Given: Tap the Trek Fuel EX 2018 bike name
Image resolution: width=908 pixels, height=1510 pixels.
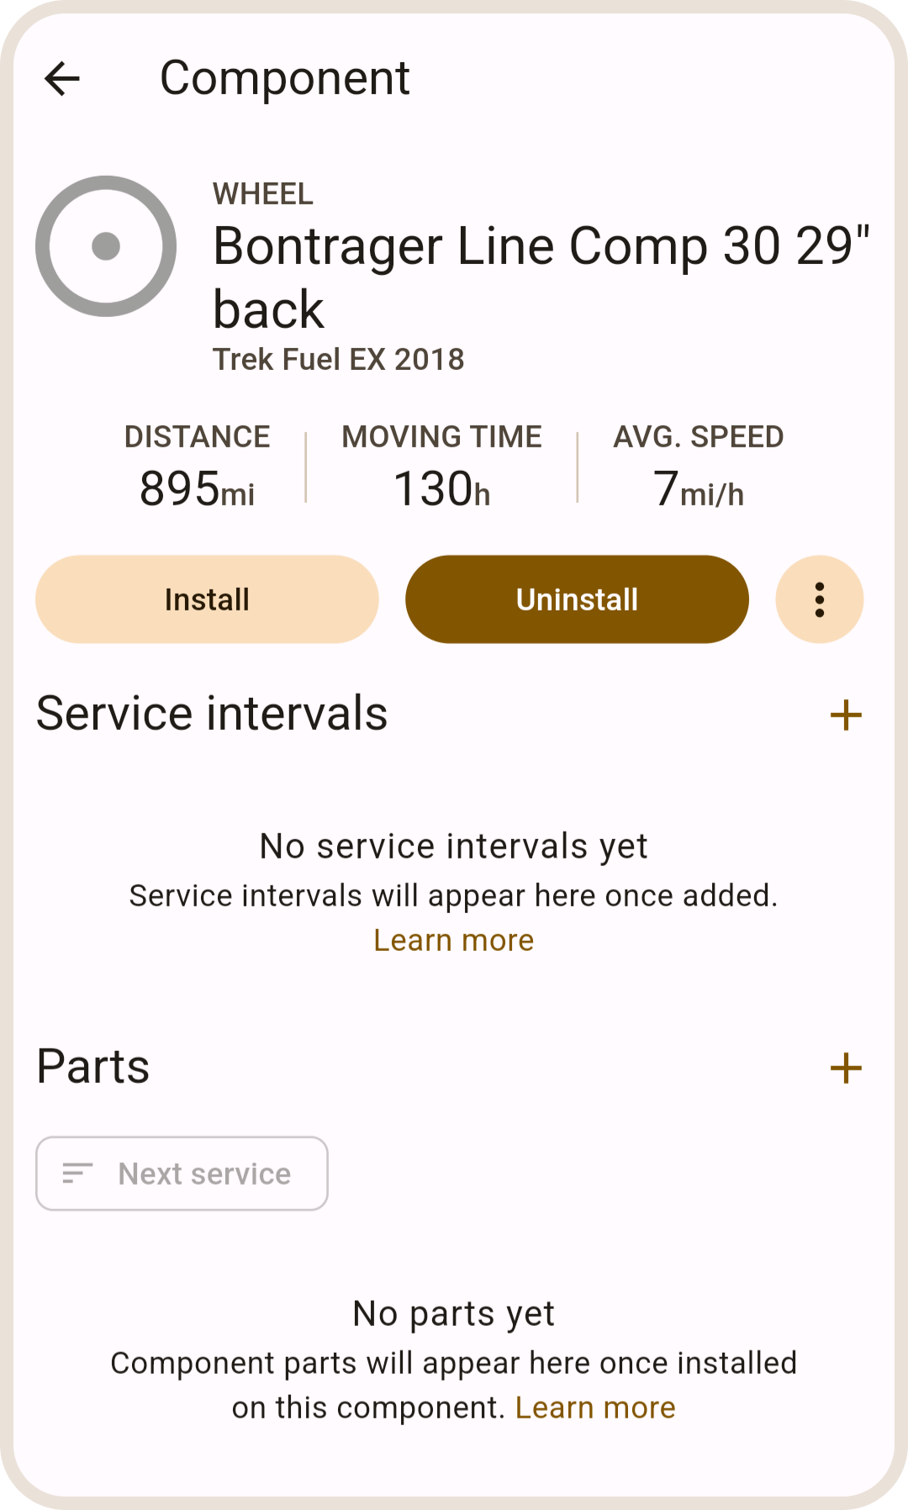Looking at the screenshot, I should 338,360.
